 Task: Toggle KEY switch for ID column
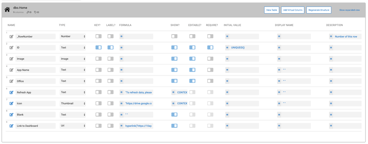(x=99, y=48)
